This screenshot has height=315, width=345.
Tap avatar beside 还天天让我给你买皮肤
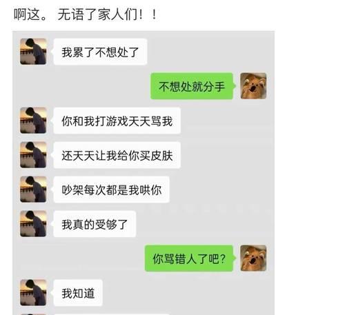coord(33,155)
